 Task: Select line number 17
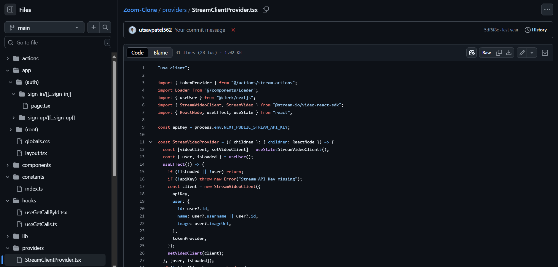point(142,186)
